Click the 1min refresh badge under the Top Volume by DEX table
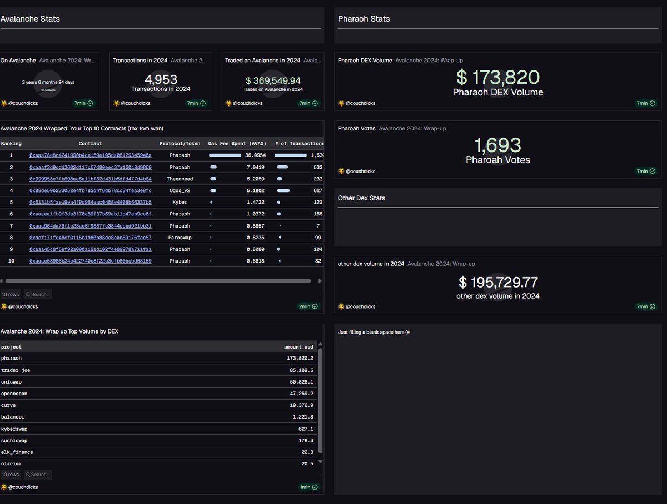This screenshot has width=667, height=504. coord(308,487)
